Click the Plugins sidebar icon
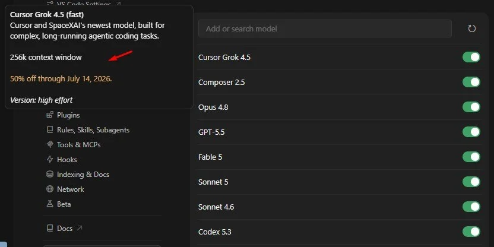Screen dimensions: 494x247 coord(50,115)
